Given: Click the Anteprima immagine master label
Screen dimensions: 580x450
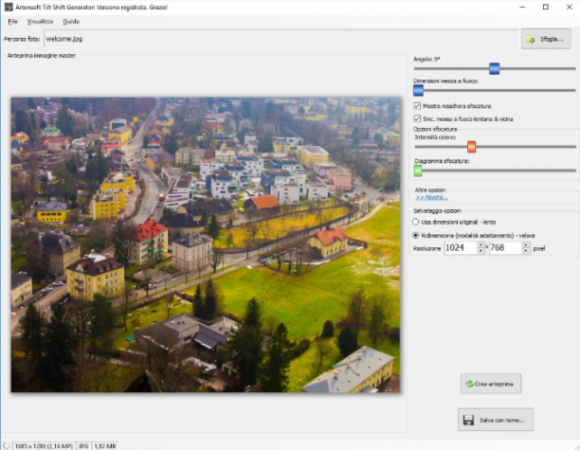Looking at the screenshot, I should pyautogui.click(x=42, y=56).
